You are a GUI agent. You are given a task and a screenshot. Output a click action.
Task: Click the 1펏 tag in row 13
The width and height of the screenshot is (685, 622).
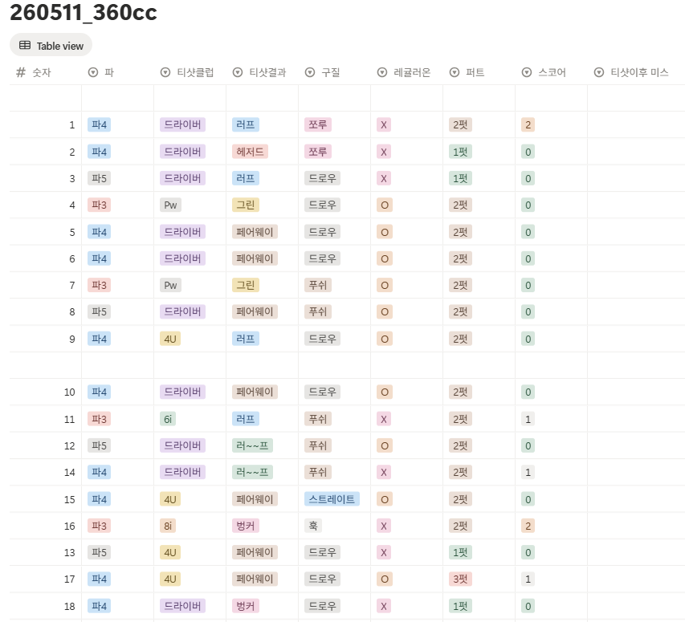[460, 552]
